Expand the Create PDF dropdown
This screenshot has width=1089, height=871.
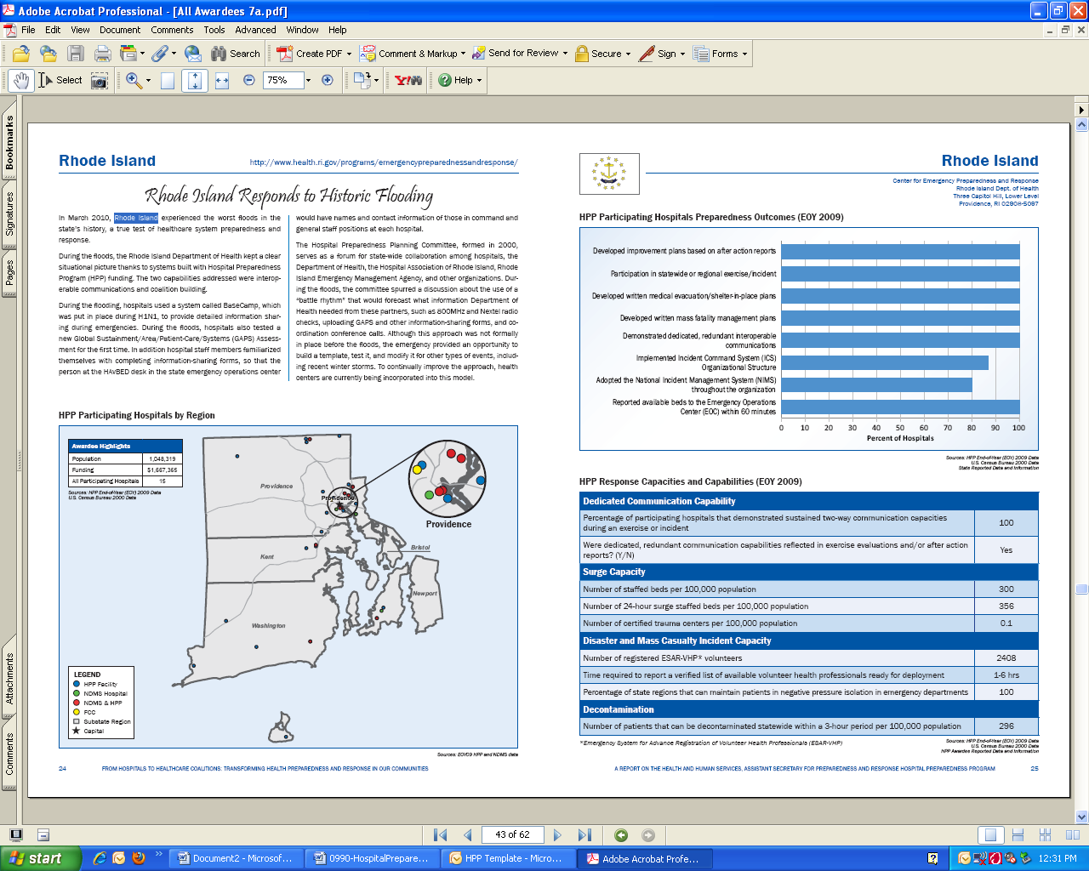point(349,54)
